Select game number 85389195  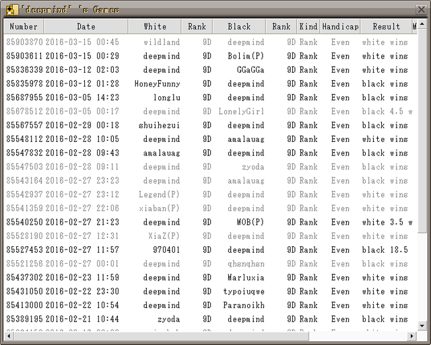coord(210,319)
